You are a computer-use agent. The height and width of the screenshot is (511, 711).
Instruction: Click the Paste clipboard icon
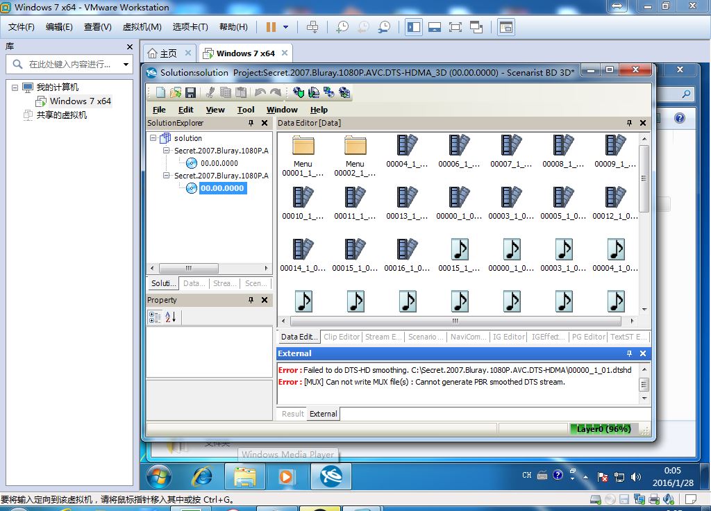point(241,92)
